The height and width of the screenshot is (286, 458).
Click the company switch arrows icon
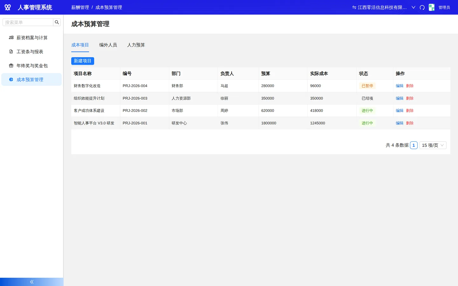click(x=354, y=7)
